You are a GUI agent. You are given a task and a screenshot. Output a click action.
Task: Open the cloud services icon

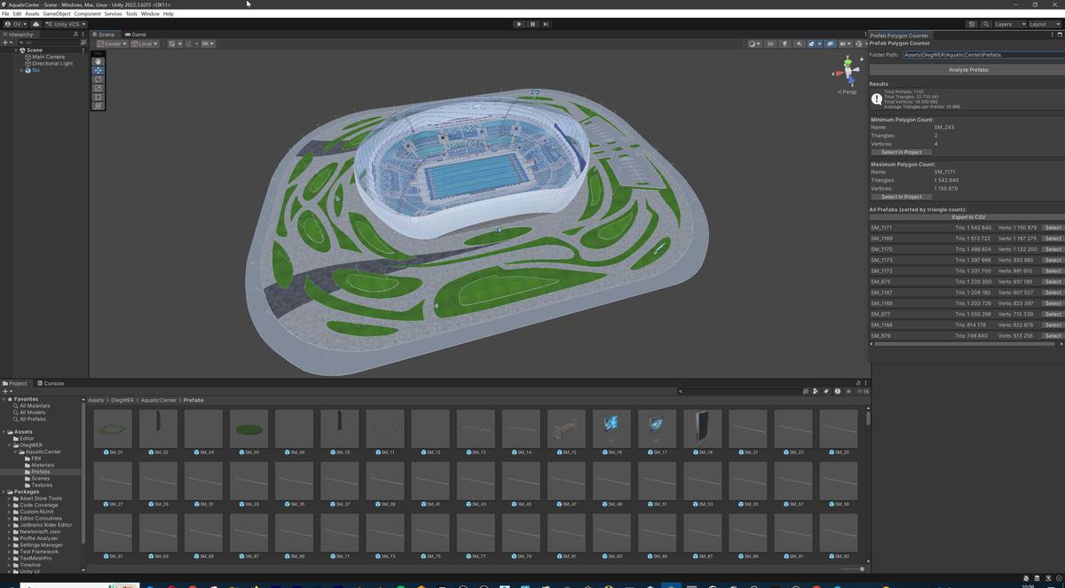pyautogui.click(x=36, y=24)
